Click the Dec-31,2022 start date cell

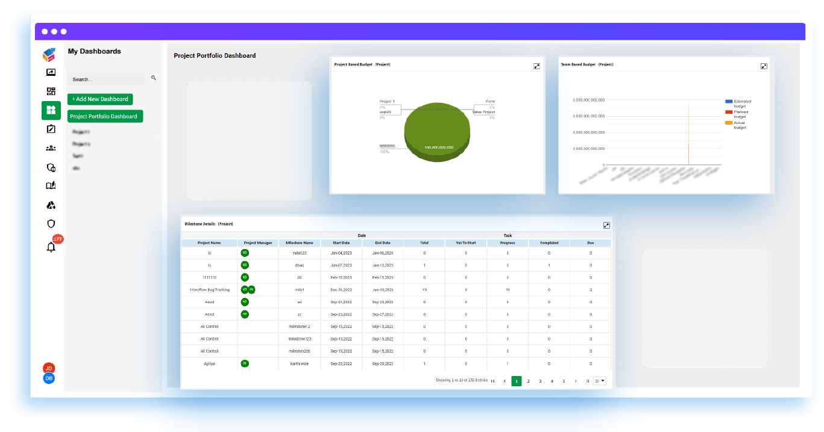pos(341,290)
